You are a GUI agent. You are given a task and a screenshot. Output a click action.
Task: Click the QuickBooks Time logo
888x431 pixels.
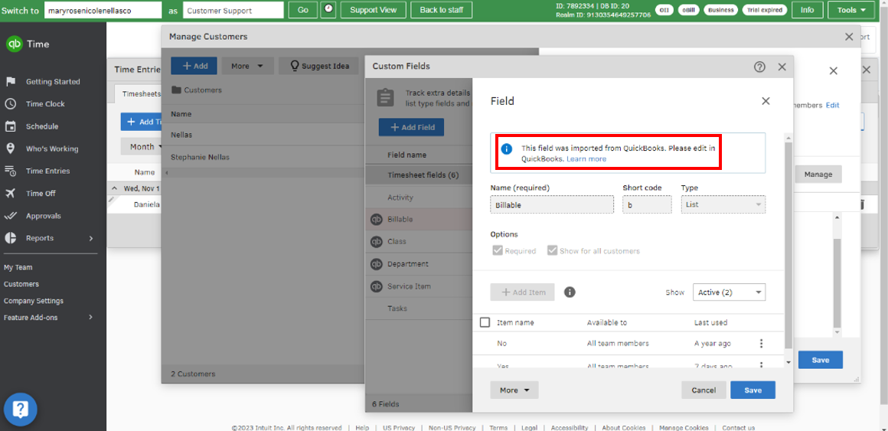point(14,44)
